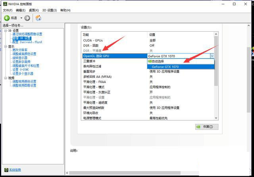Viewport: 254px width, 177px height.
Task: Open the 桌面(K) menu
Action: [x=34, y=10]
